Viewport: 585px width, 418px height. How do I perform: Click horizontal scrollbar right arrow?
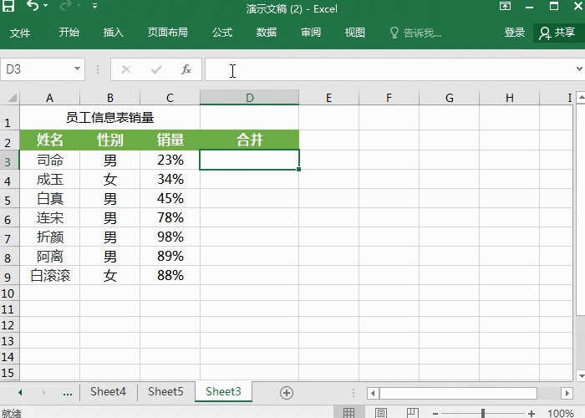click(567, 393)
